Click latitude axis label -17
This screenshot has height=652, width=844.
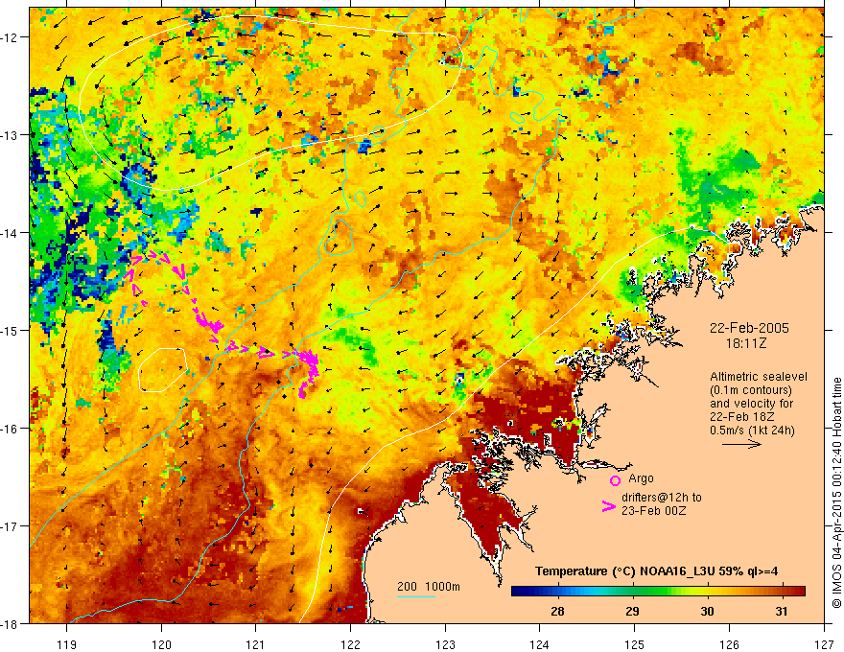pos(10,525)
